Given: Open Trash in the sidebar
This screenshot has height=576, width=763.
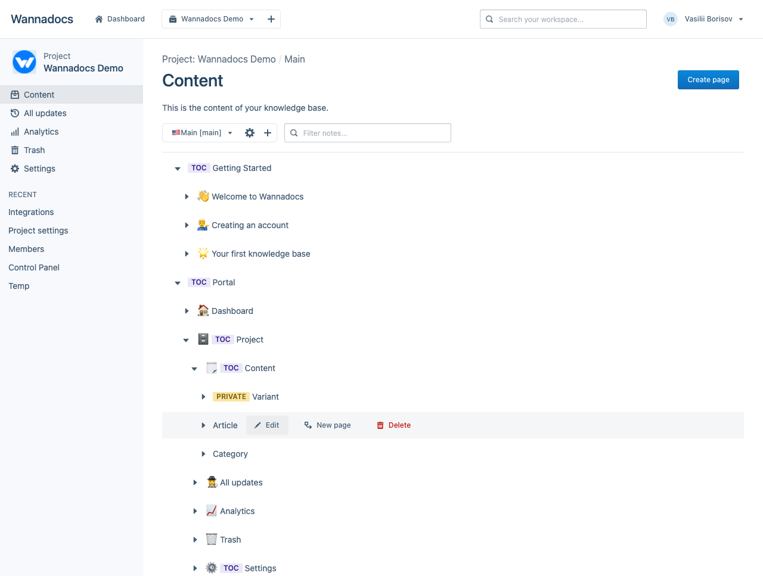Looking at the screenshot, I should click(72, 150).
